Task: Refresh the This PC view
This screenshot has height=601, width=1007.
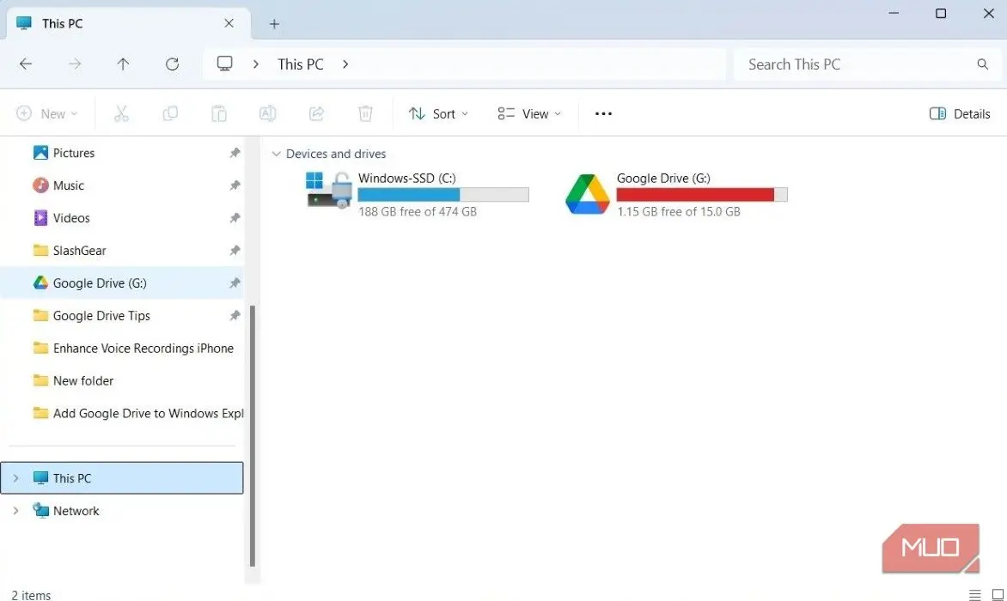Action: 172,64
